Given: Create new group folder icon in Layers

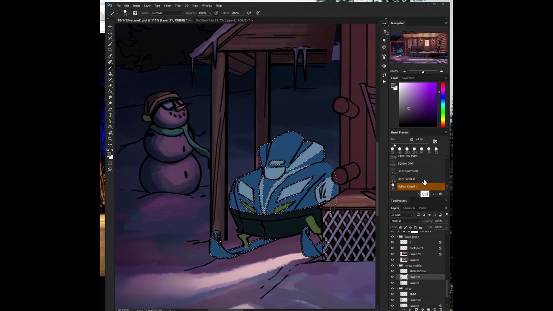Looking at the screenshot, I should (429, 309).
